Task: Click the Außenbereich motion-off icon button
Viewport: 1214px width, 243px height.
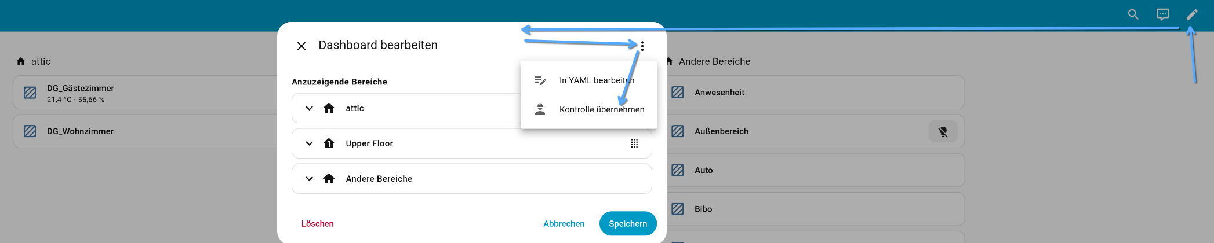Action: (x=943, y=131)
